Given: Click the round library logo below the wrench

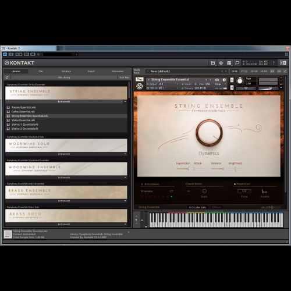Looking at the screenshot, I should [140, 86].
